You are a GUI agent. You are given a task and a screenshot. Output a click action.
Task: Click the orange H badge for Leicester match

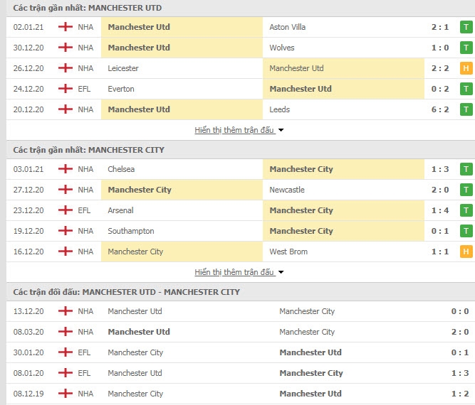[466, 68]
